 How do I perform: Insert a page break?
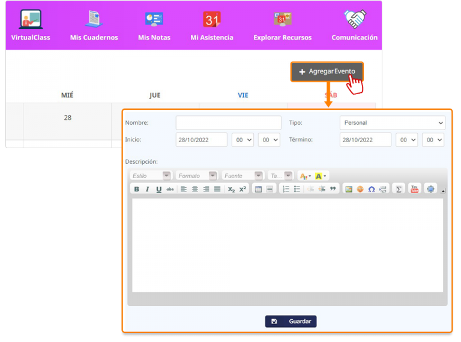[383, 189]
